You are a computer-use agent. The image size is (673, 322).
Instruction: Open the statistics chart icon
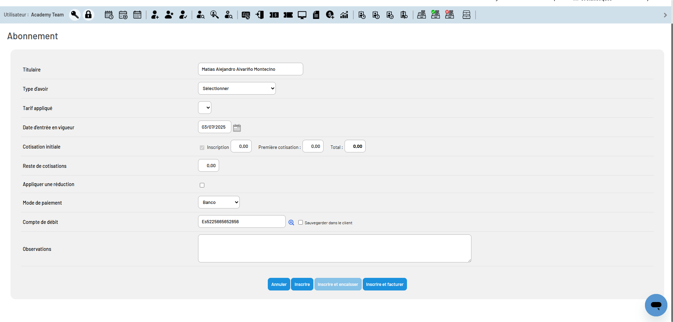coord(344,15)
